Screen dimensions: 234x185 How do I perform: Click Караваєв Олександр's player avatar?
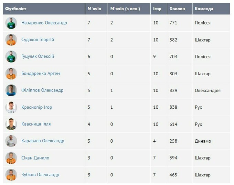(11, 141)
